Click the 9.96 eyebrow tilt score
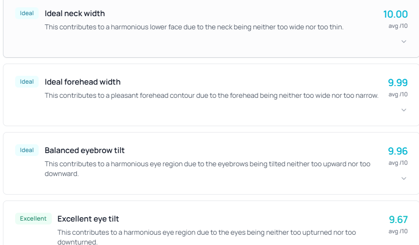419x245 pixels. [397, 151]
